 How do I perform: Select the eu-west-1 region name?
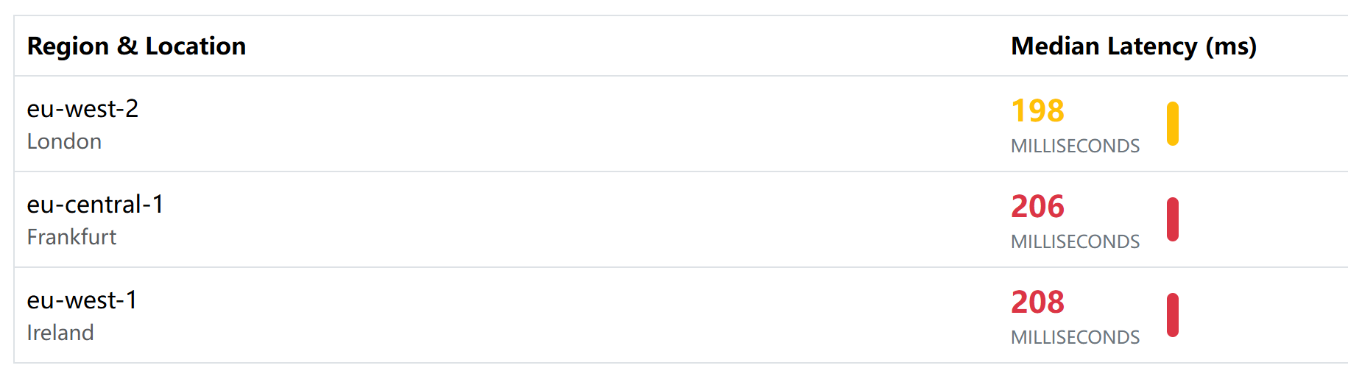82,300
